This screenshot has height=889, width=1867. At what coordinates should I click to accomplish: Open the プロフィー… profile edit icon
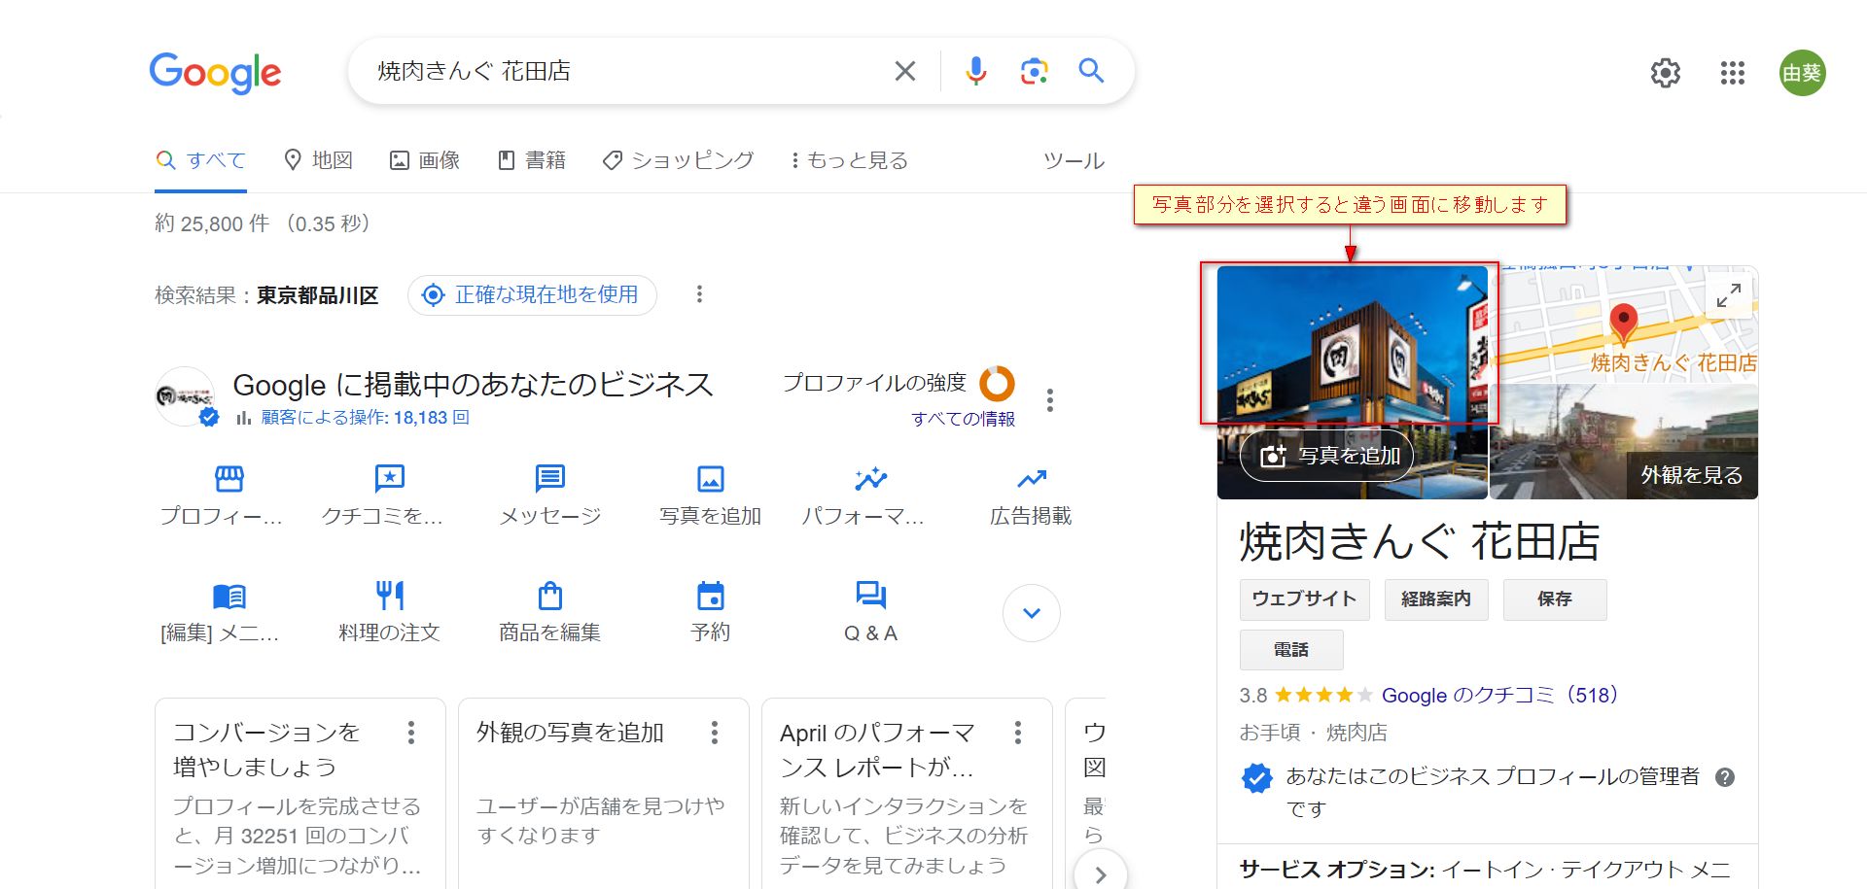(x=229, y=478)
